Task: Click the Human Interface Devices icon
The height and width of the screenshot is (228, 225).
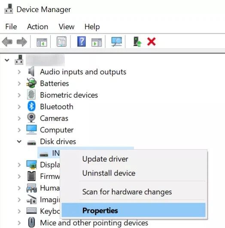Action: (x=31, y=188)
